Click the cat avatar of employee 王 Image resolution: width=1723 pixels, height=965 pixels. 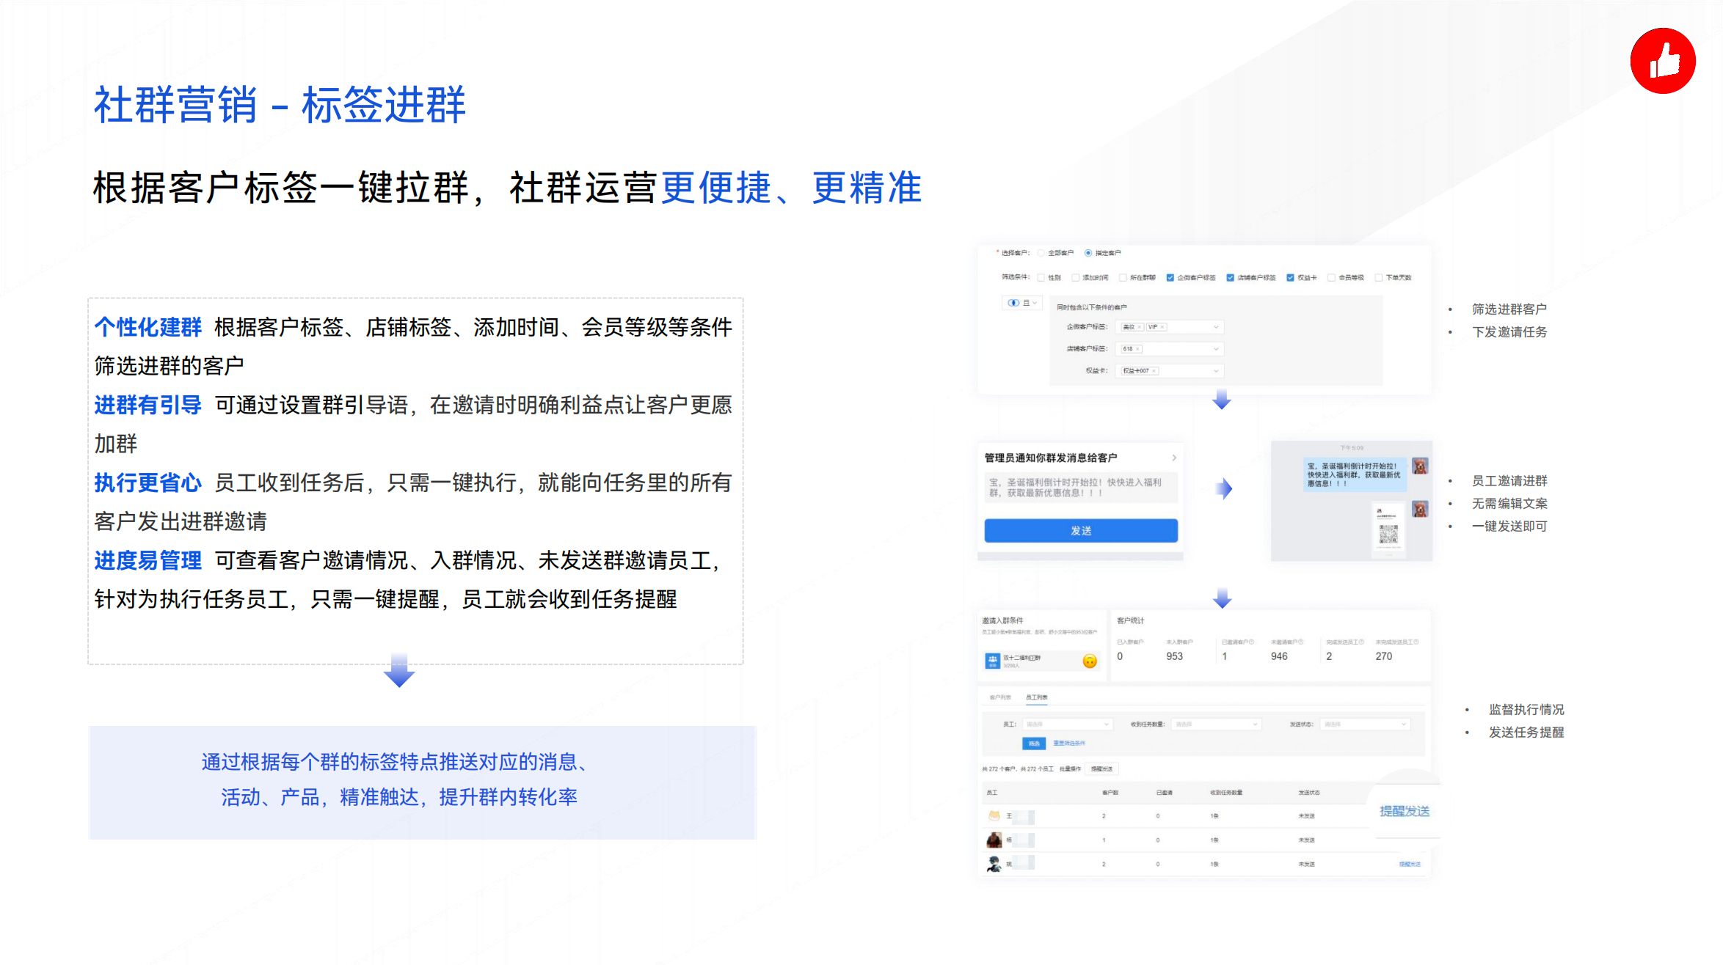(x=994, y=817)
